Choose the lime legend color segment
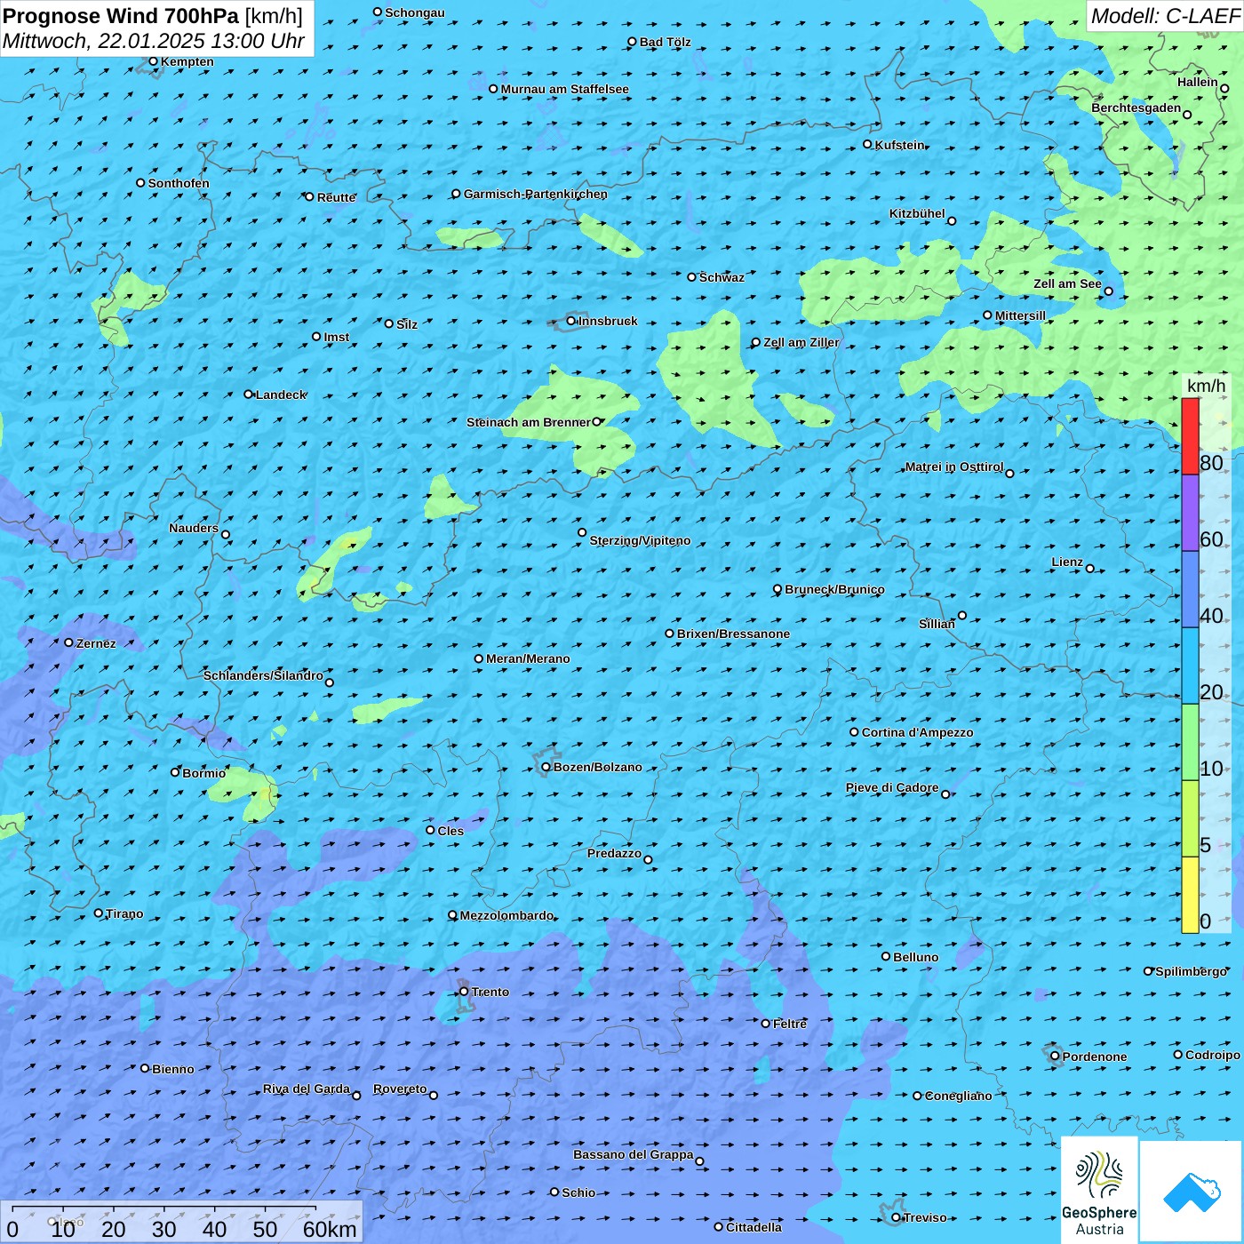The image size is (1244, 1244). coord(1190,818)
